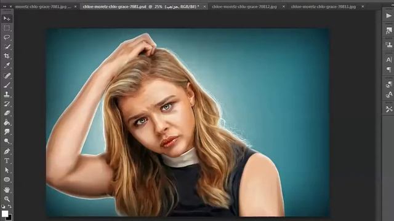The width and height of the screenshot is (394, 221).
Task: Switch to the chloe-moretz-chlo-grace-7081.psd tab
Action: coord(141,7)
